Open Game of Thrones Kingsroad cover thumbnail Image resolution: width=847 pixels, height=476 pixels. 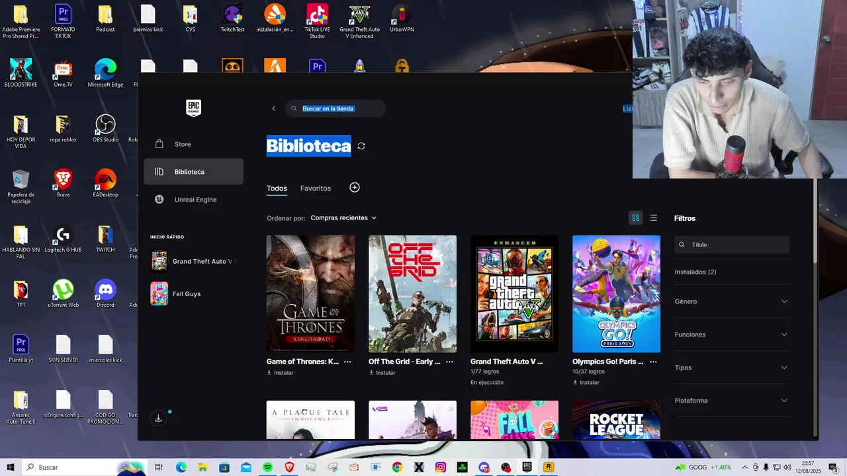(x=310, y=294)
